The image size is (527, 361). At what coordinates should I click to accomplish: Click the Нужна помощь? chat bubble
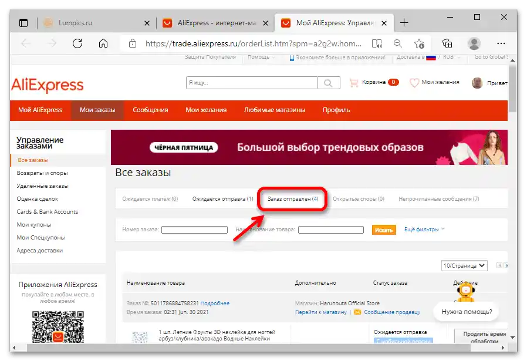[x=467, y=312]
